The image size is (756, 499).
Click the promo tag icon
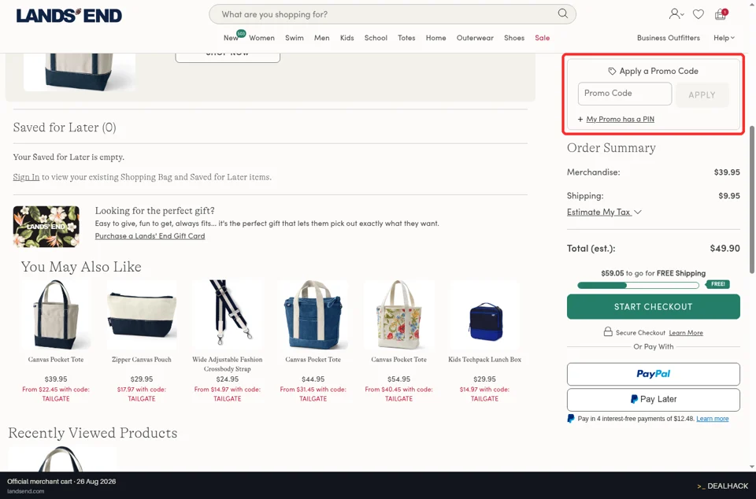click(x=612, y=72)
